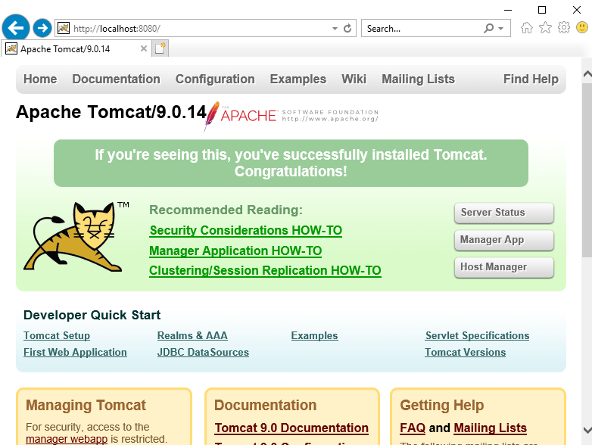Go back with the browser Back arrow
This screenshot has height=445, width=592.
(15, 27)
